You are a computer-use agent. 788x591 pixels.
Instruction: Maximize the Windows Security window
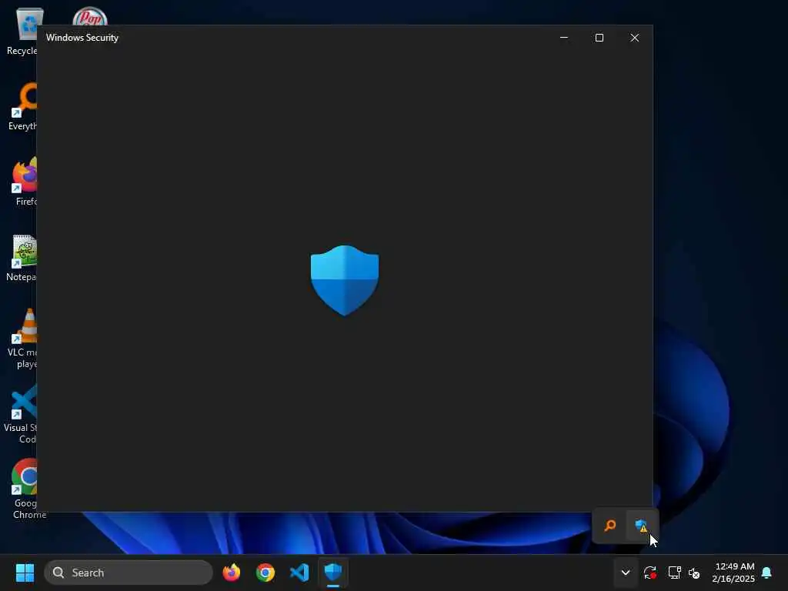coord(599,38)
